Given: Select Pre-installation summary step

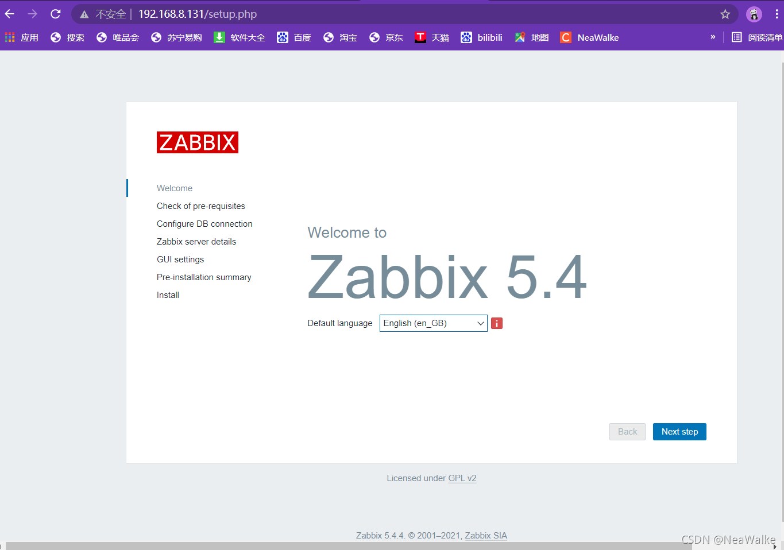Looking at the screenshot, I should click(x=204, y=277).
